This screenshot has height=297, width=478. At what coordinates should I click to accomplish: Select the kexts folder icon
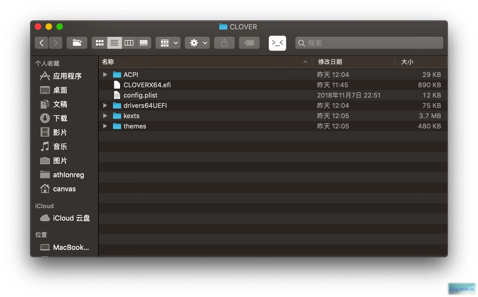117,116
